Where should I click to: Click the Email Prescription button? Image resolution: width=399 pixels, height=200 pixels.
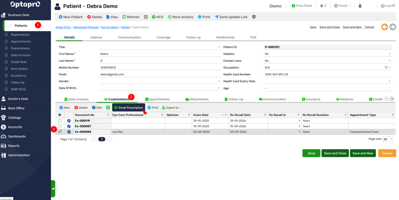[x=128, y=108]
